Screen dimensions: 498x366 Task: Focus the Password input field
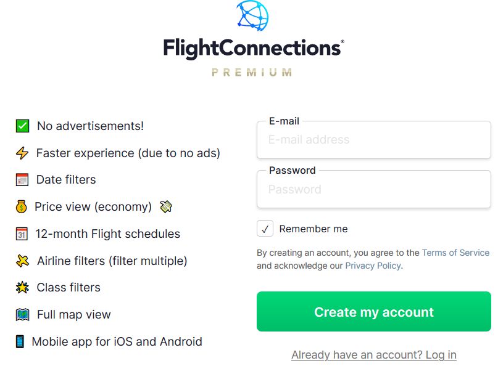pyautogui.click(x=374, y=189)
